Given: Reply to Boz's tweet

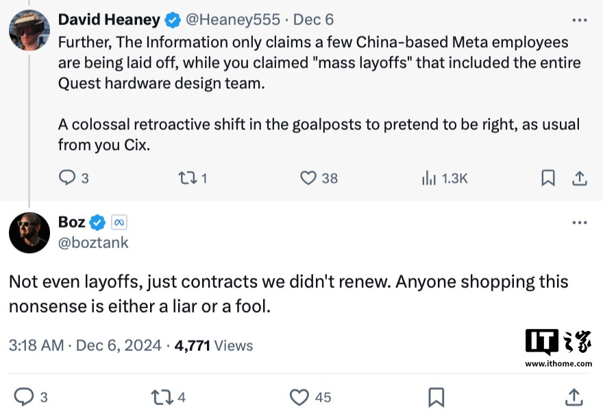Looking at the screenshot, I should [25, 396].
